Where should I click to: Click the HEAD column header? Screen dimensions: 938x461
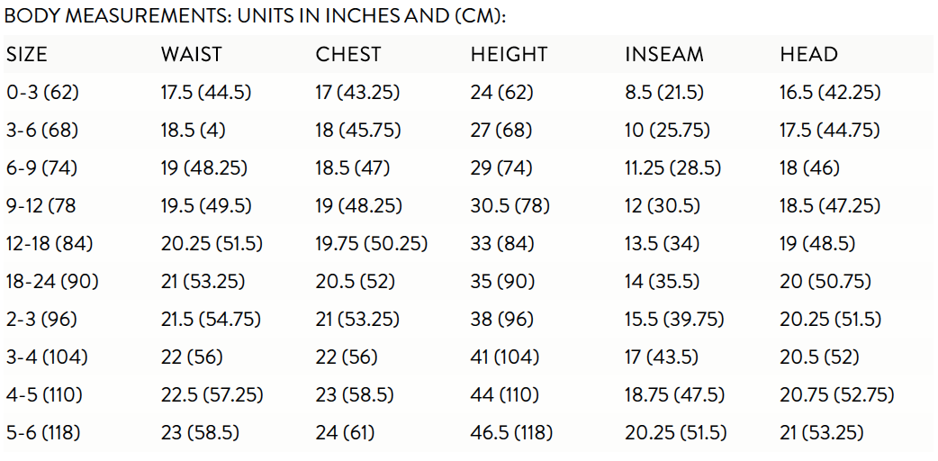(808, 55)
